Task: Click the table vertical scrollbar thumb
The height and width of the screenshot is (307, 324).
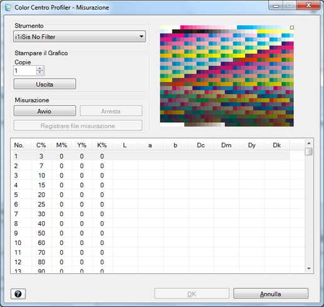Action: pyautogui.click(x=309, y=152)
